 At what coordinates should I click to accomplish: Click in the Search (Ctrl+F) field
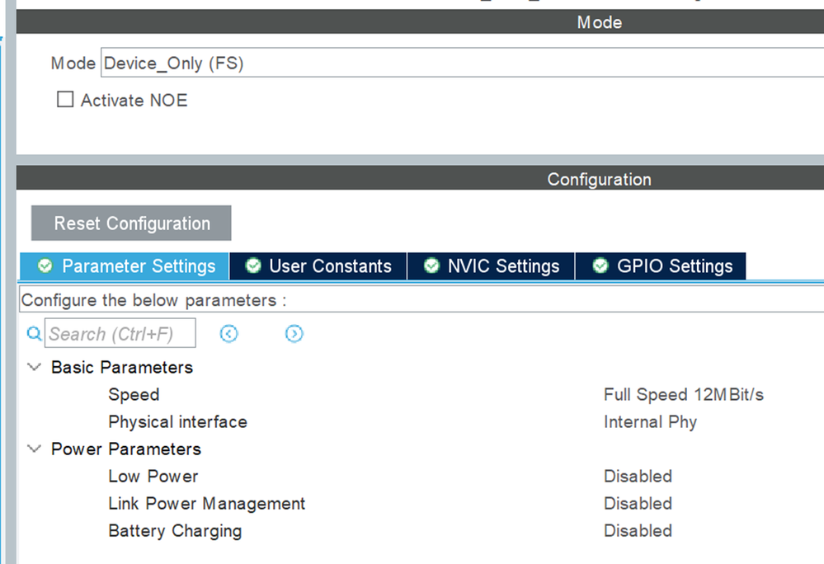120,334
